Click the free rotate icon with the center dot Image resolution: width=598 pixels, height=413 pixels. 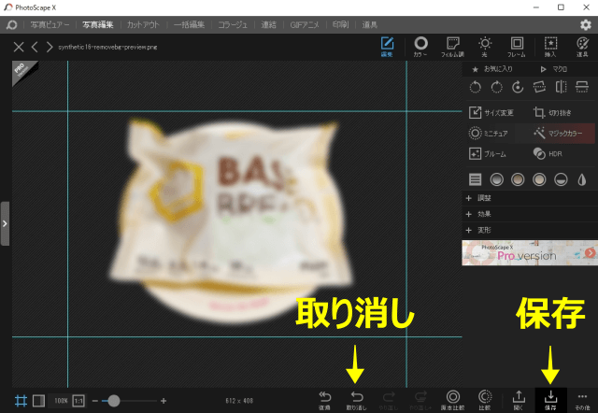click(518, 87)
